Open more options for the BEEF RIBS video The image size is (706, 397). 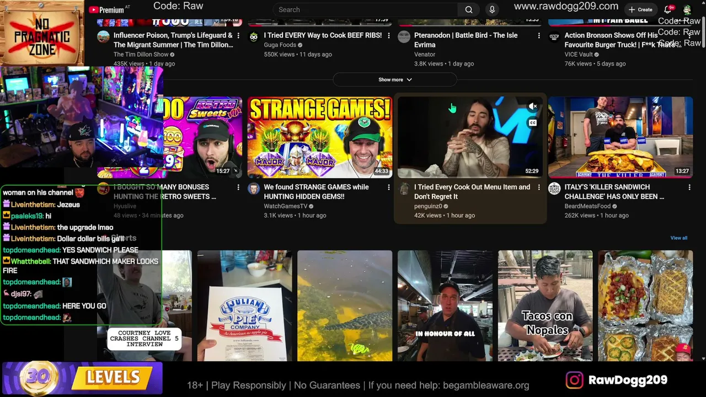point(389,35)
